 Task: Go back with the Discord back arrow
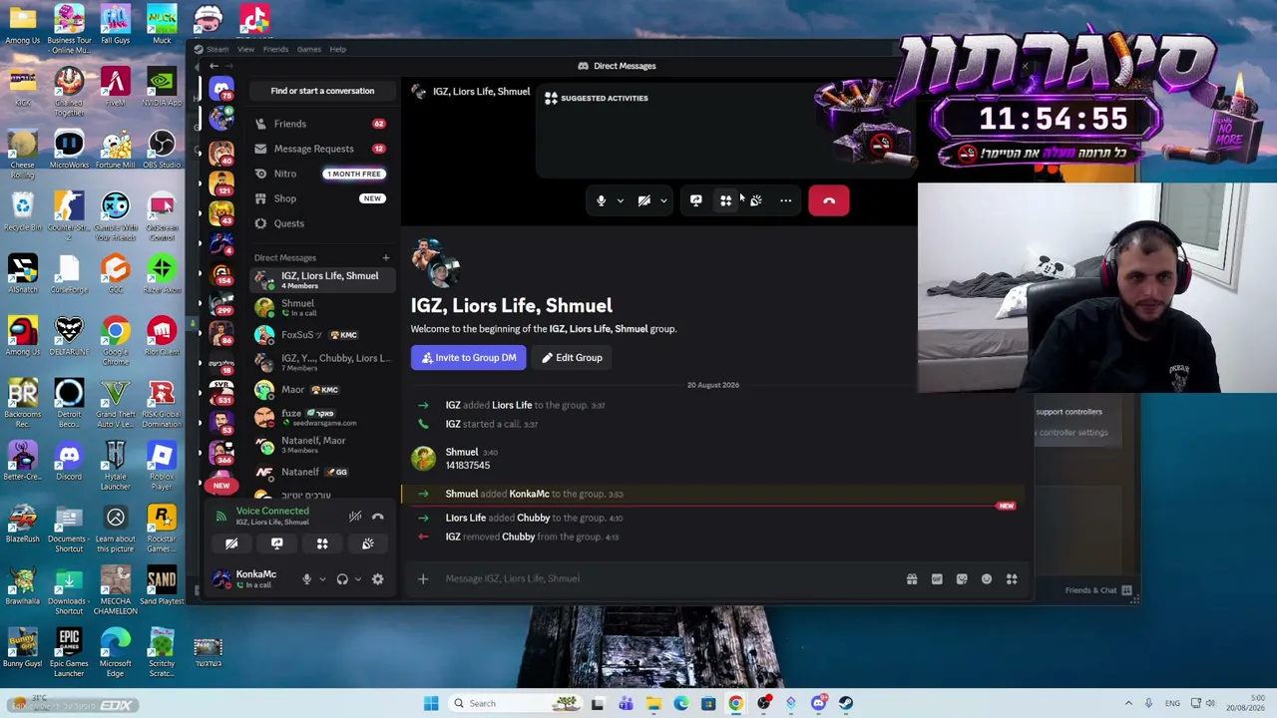[213, 66]
